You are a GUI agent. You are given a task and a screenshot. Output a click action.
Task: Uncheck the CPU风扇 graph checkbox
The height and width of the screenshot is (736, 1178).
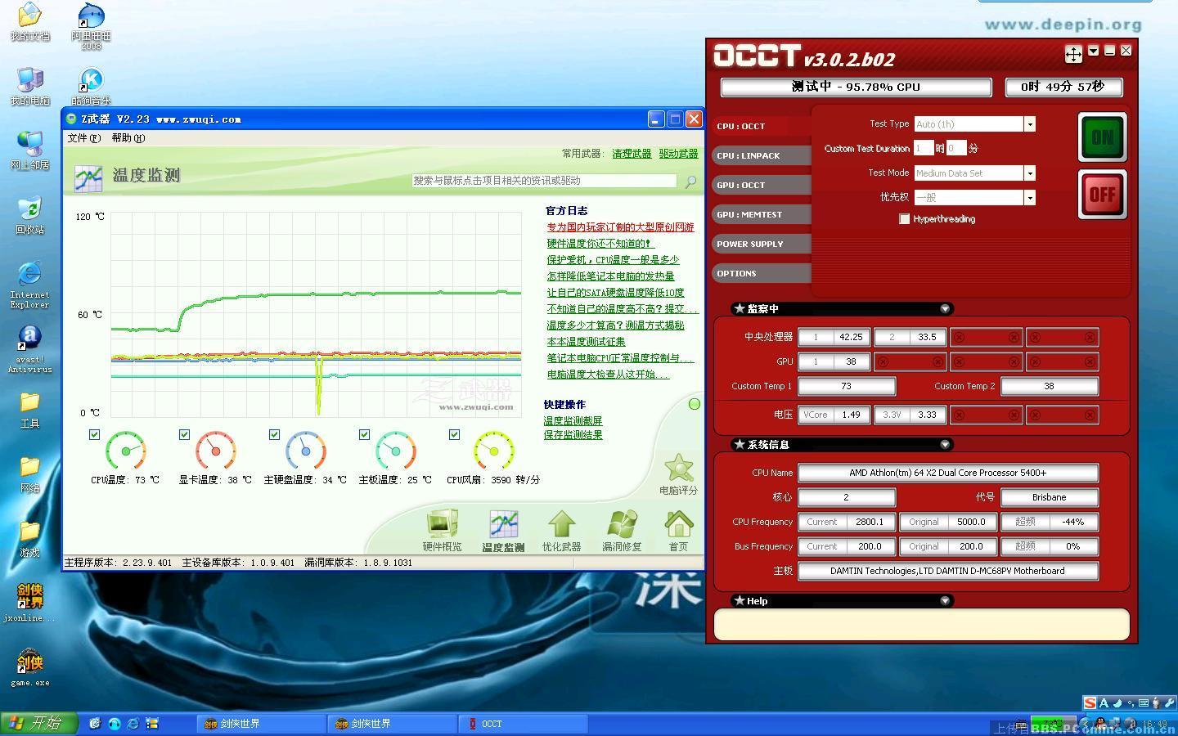tap(454, 434)
